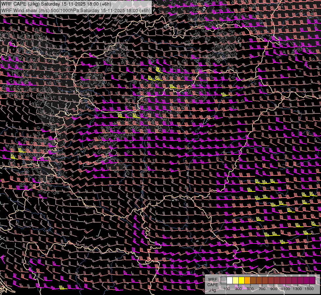Click the J/kg unit label in legend
The width and height of the screenshot is (321, 295).
(212, 290)
